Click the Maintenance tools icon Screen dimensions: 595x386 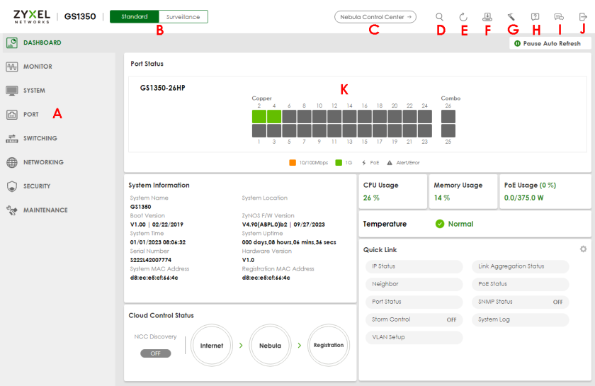point(12,210)
